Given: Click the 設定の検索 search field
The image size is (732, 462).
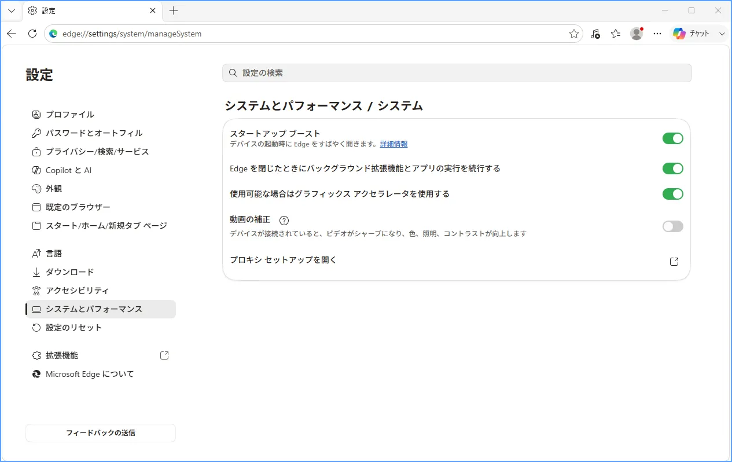Looking at the screenshot, I should [x=457, y=73].
